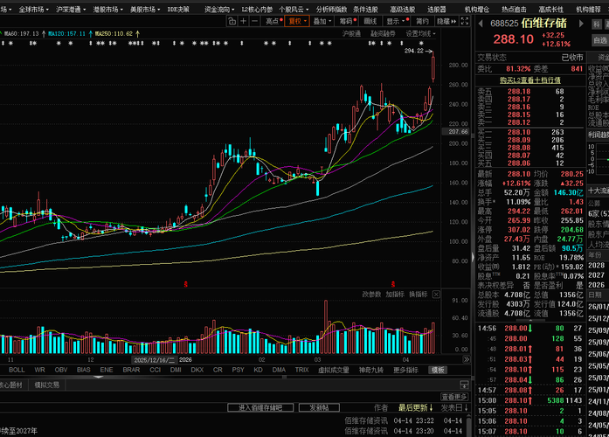Toggle the chart lock icon
Viewport: 609px width, 437px height.
coord(232,21)
